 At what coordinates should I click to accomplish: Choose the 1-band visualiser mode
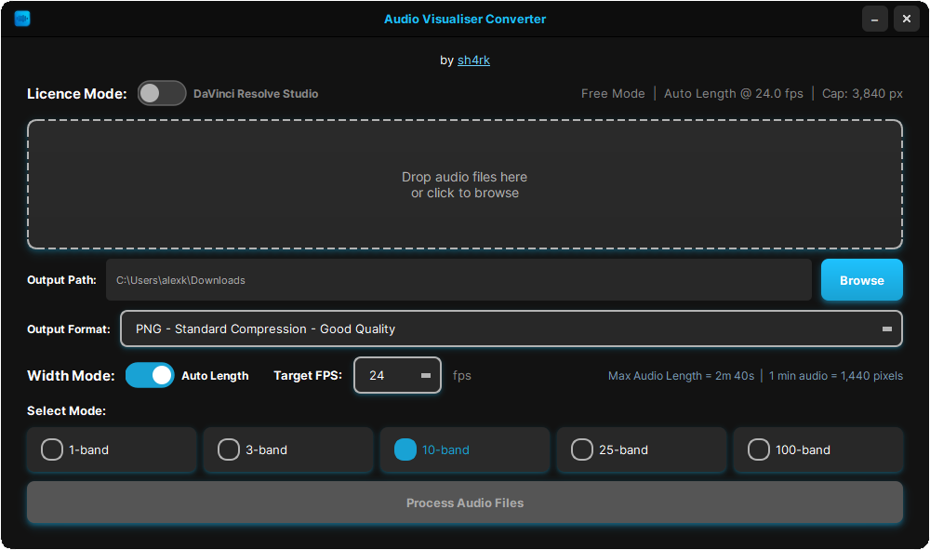pyautogui.click(x=52, y=449)
